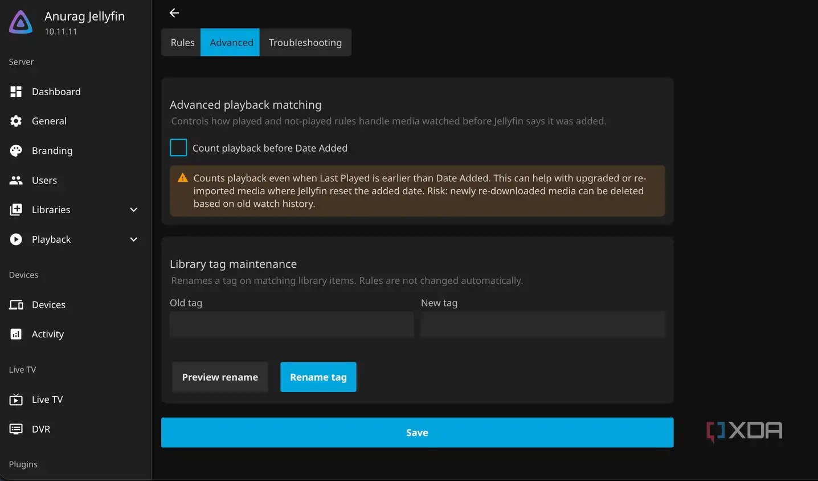Image resolution: width=818 pixels, height=481 pixels.
Task: Click the Preview rename button
Action: click(x=220, y=377)
